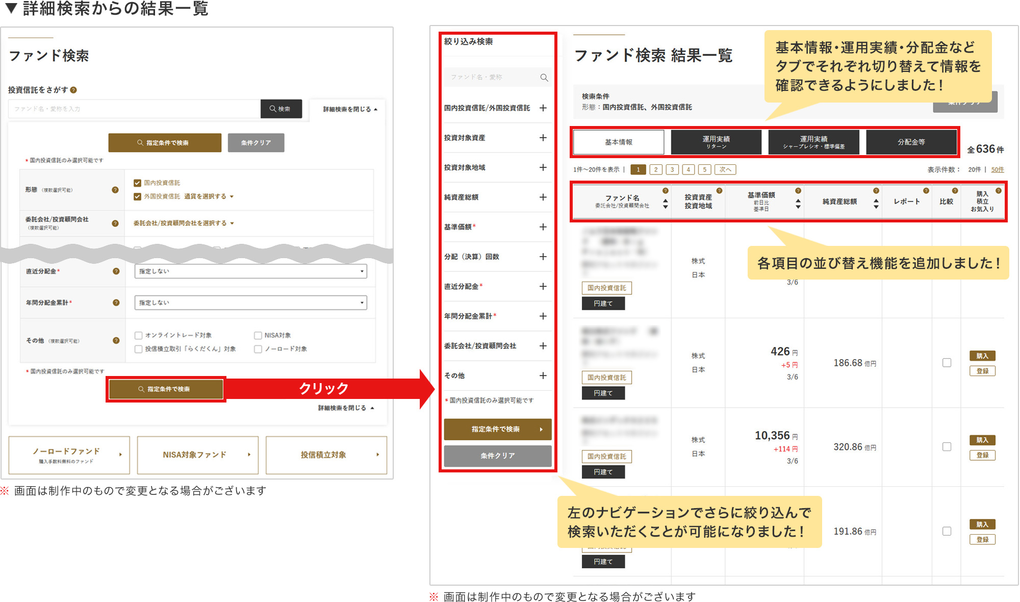Expand 分配（決算）回数 filter

tap(543, 257)
